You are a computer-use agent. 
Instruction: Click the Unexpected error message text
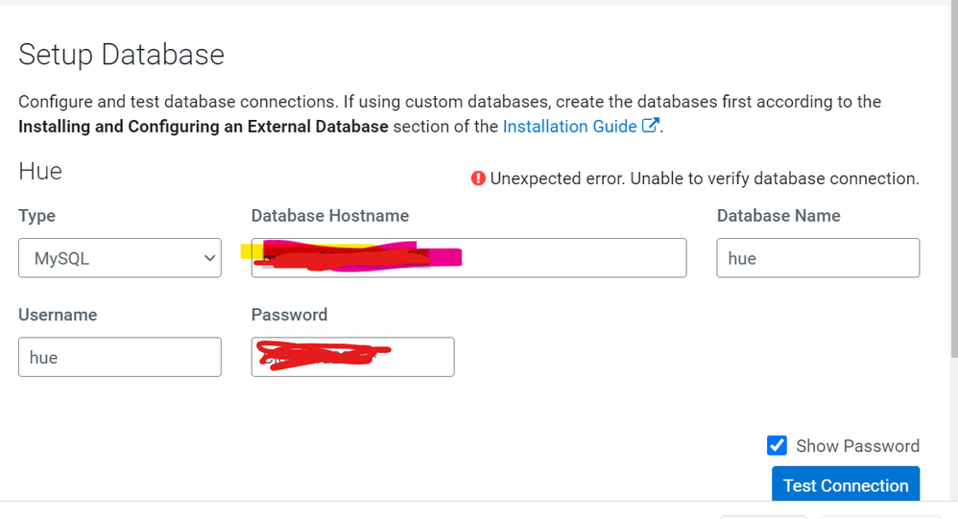point(705,178)
